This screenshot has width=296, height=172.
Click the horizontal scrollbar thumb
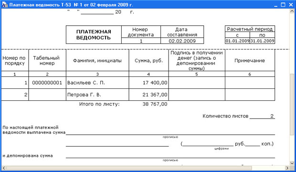(129, 168)
